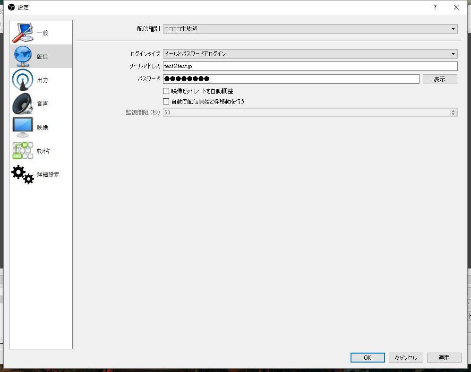Enable 映像ビットレートを自動調整 checkbox
The width and height of the screenshot is (471, 372).
coord(166,91)
